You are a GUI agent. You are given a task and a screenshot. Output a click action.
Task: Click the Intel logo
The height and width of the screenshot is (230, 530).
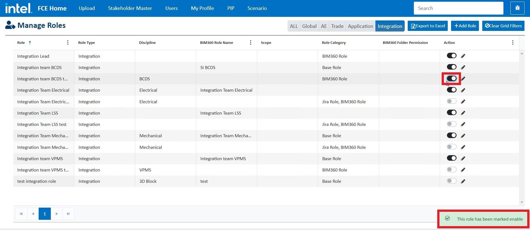tap(18, 8)
